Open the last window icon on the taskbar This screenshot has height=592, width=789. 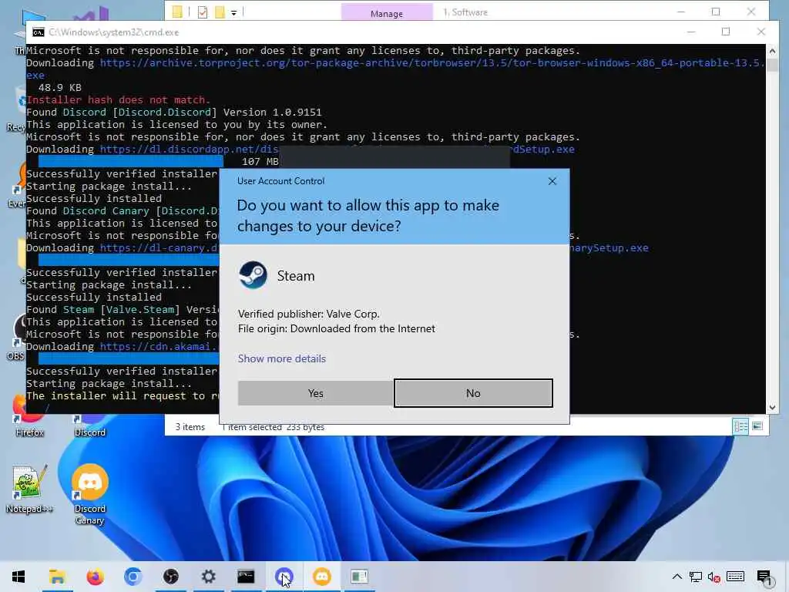coord(359,577)
